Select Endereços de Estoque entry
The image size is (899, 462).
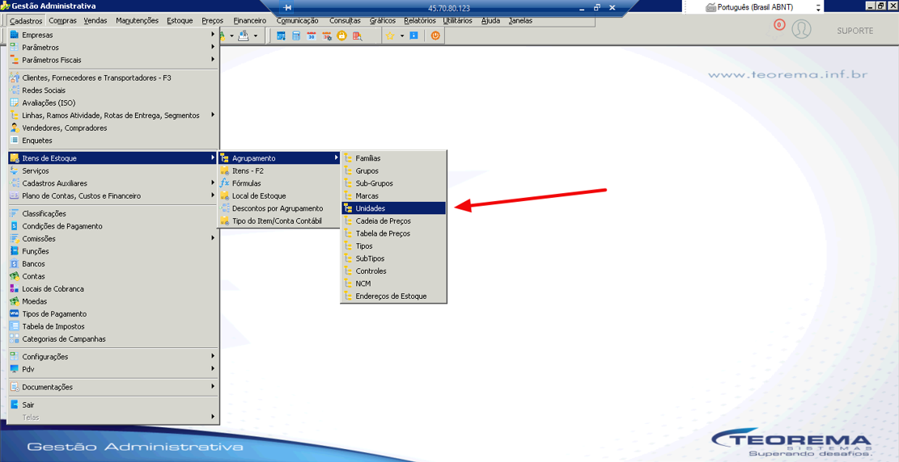pyautogui.click(x=393, y=296)
